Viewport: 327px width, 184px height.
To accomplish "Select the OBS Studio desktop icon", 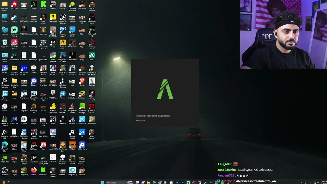I will pyautogui.click(x=5, y=171).
